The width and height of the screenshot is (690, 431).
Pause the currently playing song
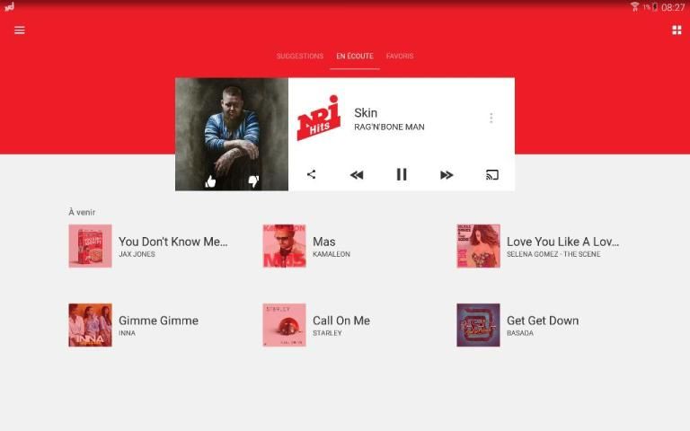[x=402, y=174]
